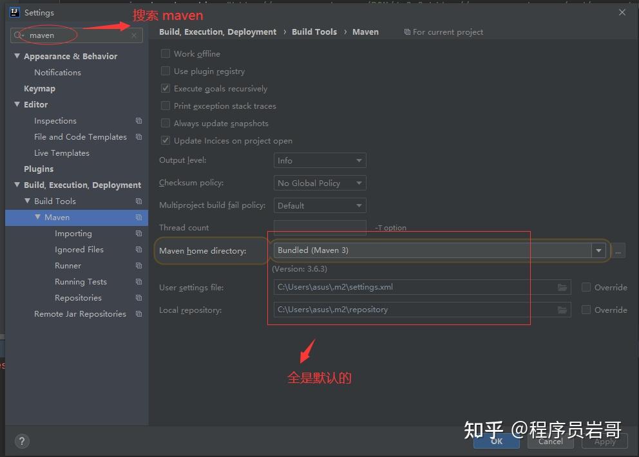Enable the Work offline checkbox
639x457 pixels.
click(166, 53)
